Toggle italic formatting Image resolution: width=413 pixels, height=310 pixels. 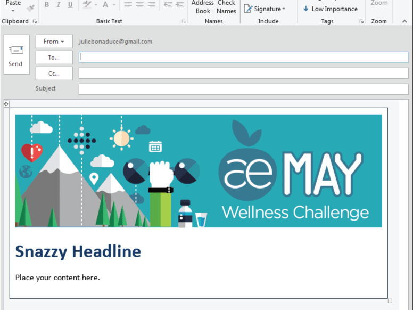(x=59, y=5)
